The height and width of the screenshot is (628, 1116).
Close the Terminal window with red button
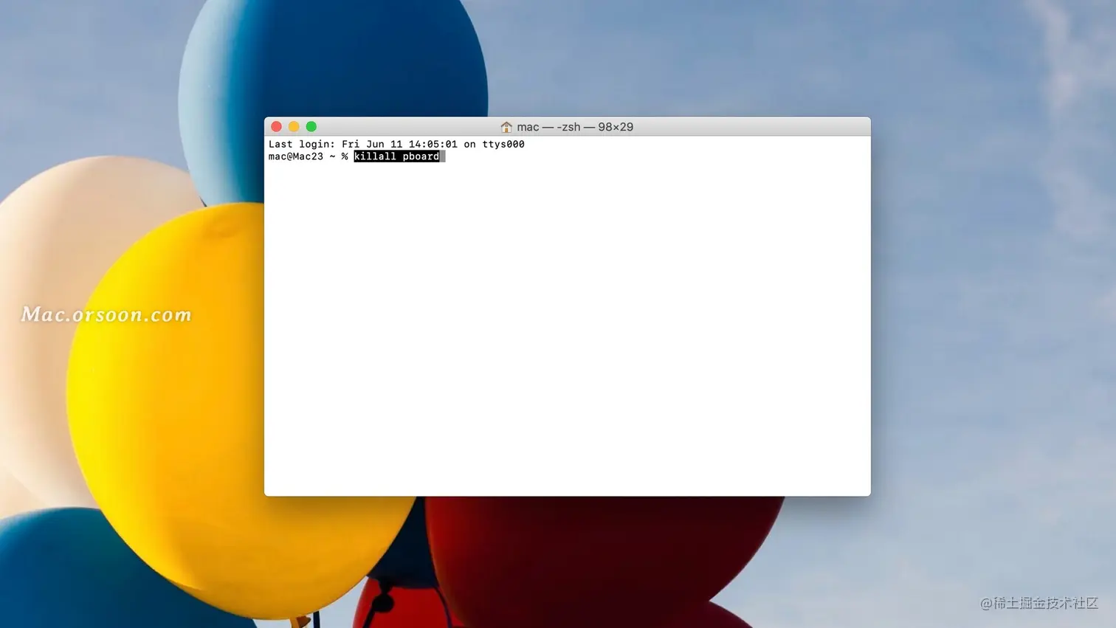277,127
